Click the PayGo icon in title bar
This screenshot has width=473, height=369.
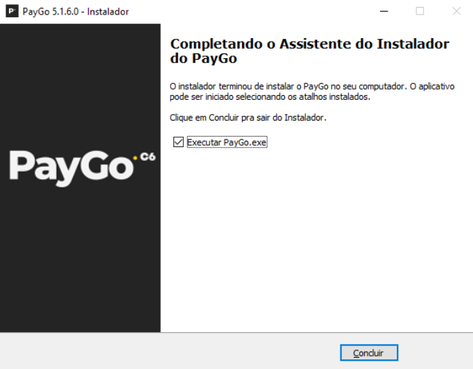tap(12, 12)
